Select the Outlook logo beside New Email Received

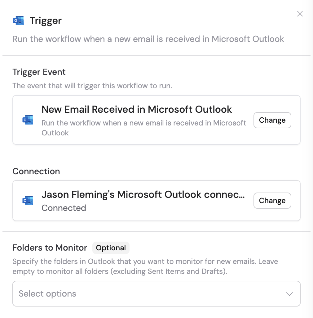tap(28, 120)
